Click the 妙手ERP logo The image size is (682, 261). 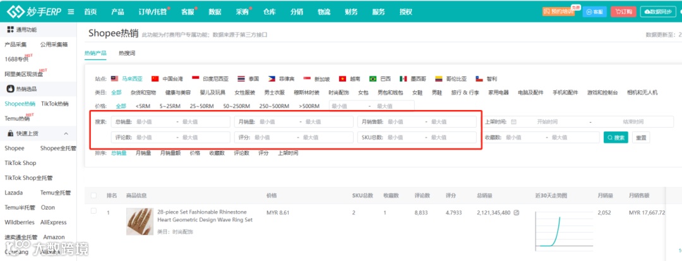pos(33,12)
